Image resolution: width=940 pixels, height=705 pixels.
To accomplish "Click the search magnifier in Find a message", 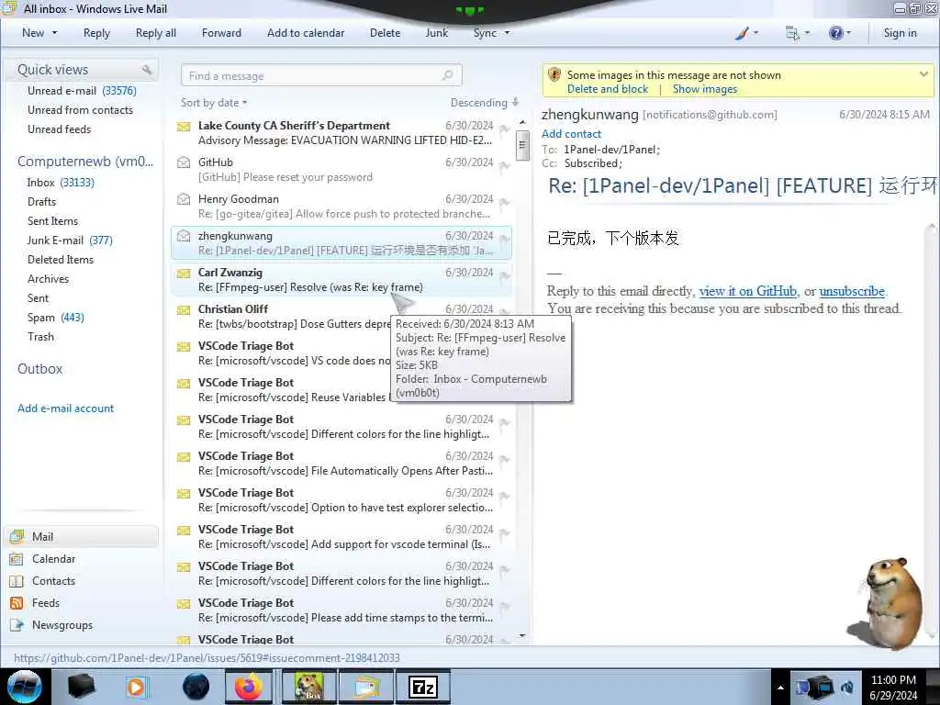I will (447, 75).
